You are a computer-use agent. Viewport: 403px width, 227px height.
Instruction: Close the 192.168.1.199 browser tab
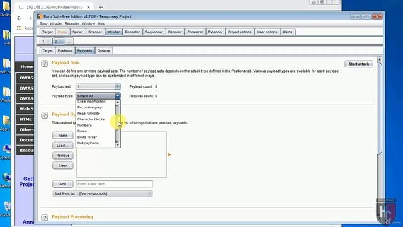pos(88,7)
